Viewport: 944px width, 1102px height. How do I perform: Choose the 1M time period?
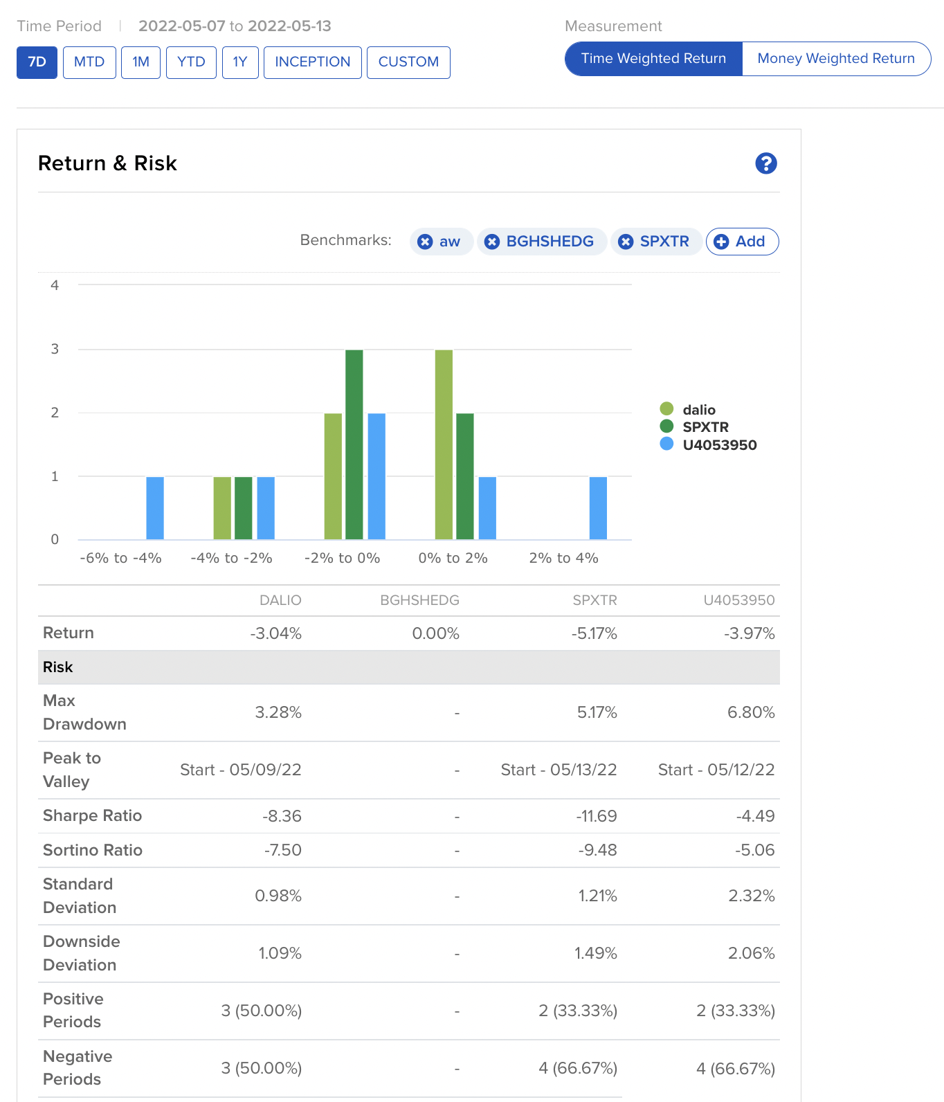pyautogui.click(x=140, y=62)
